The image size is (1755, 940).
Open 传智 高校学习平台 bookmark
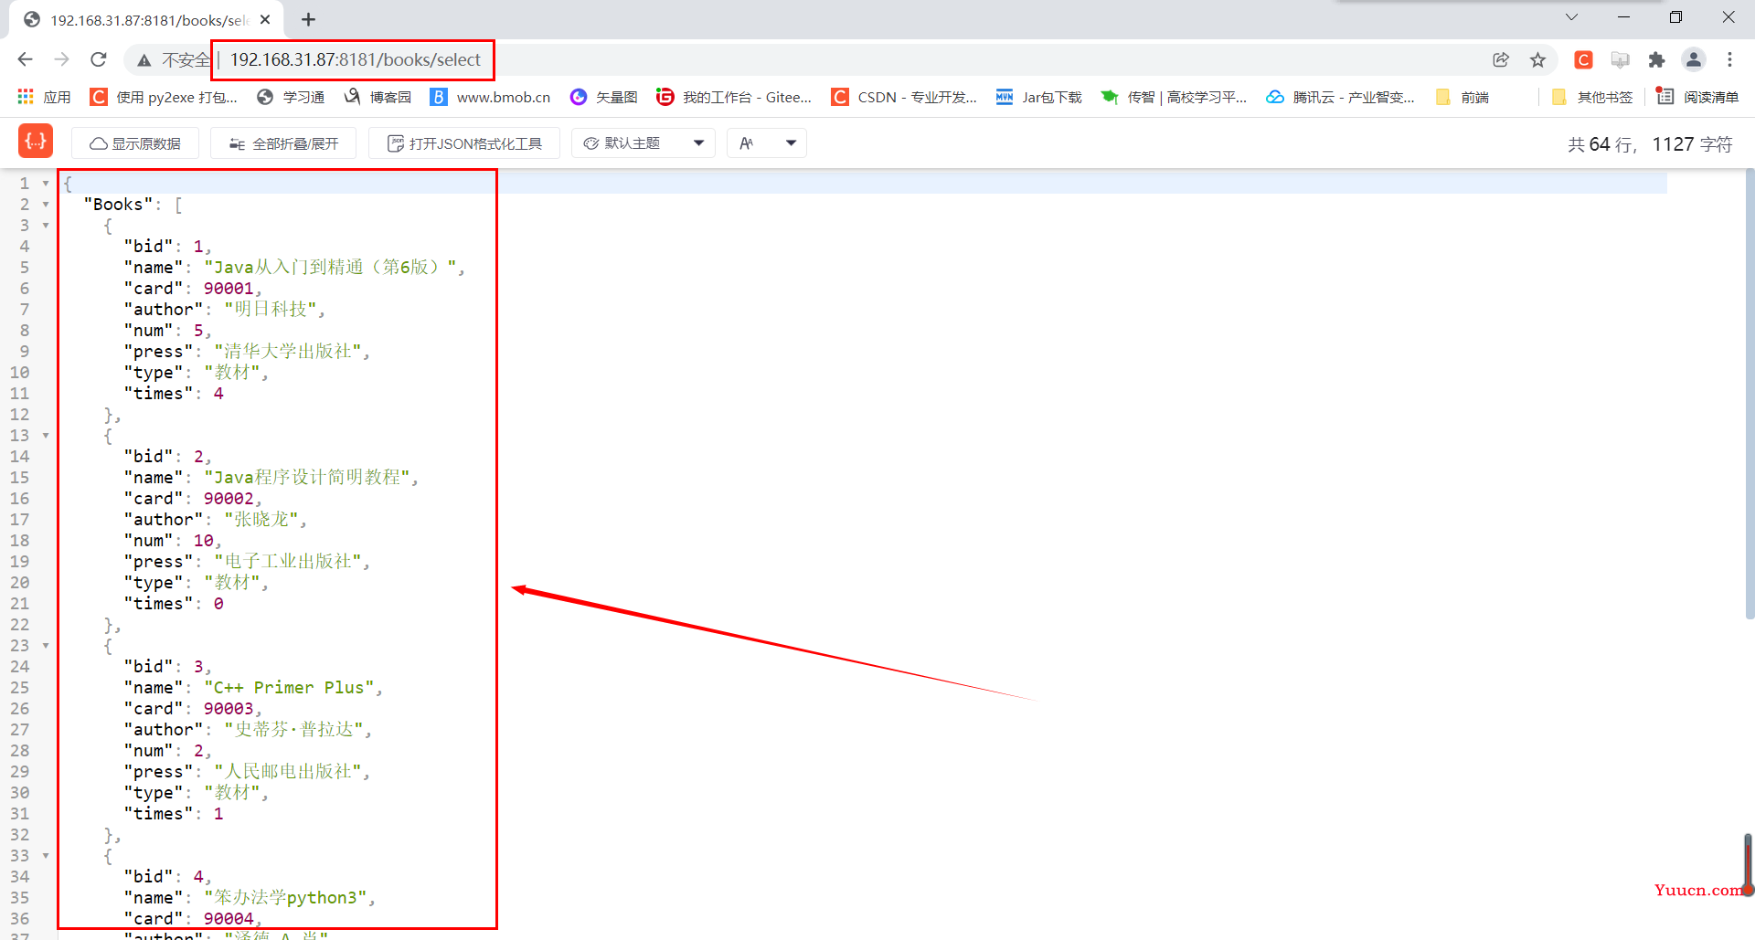pos(1174,97)
